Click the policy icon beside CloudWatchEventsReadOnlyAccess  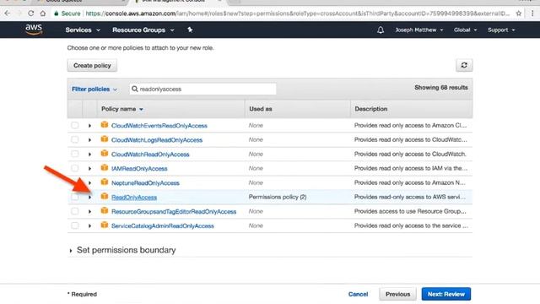point(105,125)
